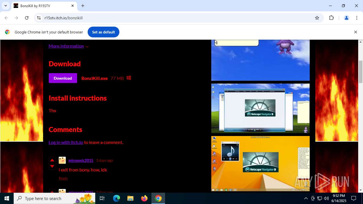The width and height of the screenshot is (363, 204).
Task: Dismiss the default browser notification bar
Action: pos(355,32)
